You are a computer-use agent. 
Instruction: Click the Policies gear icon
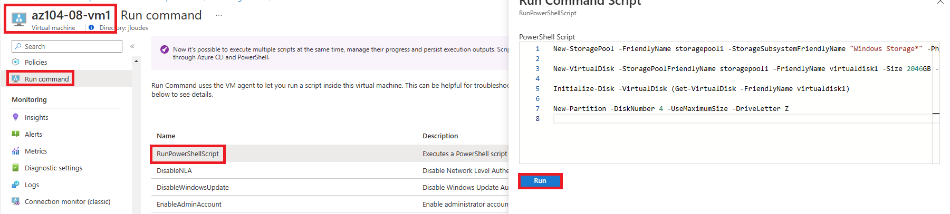16,62
